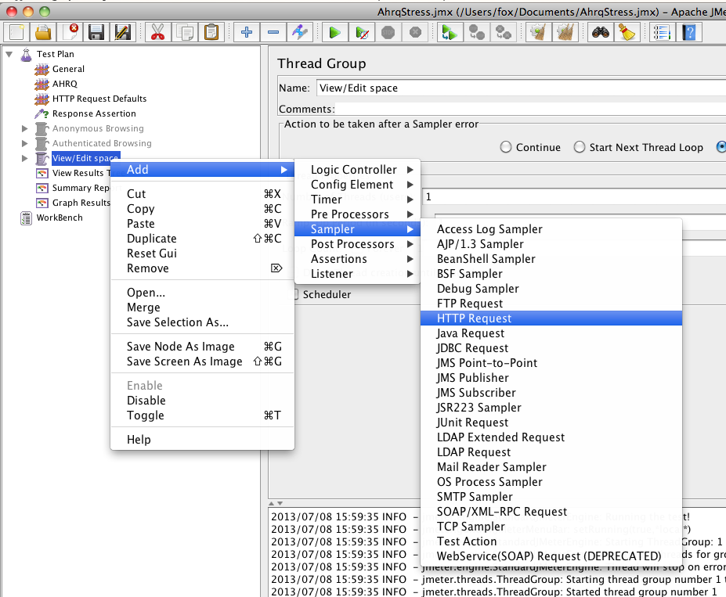Select JDBC Request from the sampler list

551,348
